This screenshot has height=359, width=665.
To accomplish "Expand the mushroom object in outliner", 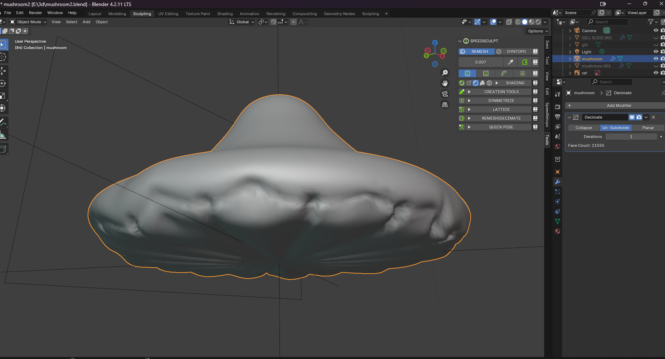I will pyautogui.click(x=570, y=59).
